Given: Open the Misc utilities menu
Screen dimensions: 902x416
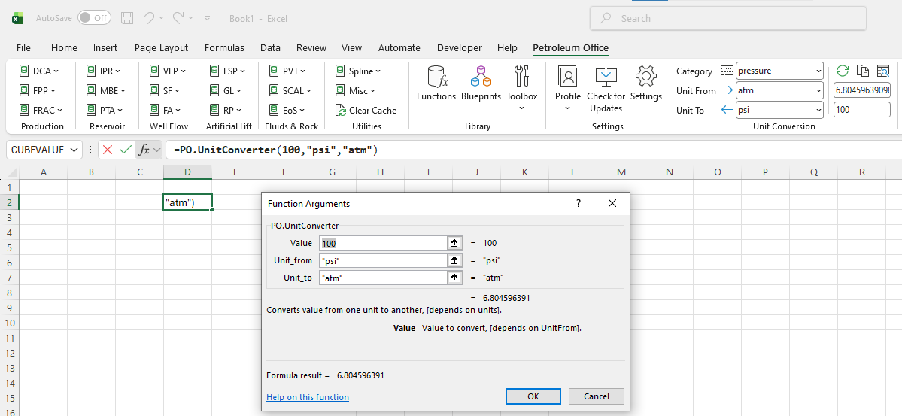Looking at the screenshot, I should pos(354,90).
